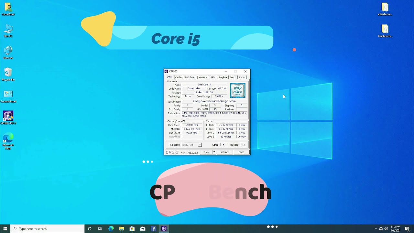Open Mail from the taskbar
Screen dimensions: 414x233
[143, 229]
